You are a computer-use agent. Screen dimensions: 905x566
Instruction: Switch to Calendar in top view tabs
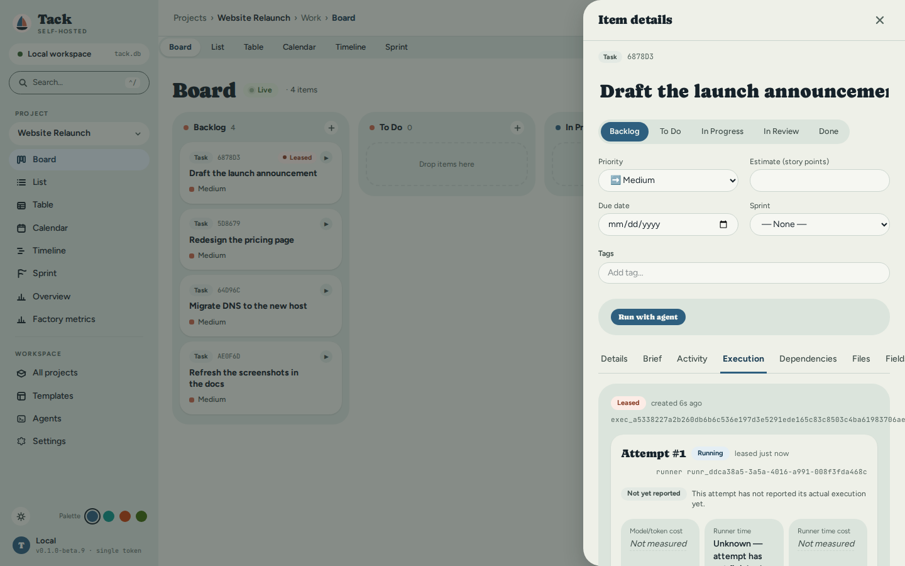[299, 47]
